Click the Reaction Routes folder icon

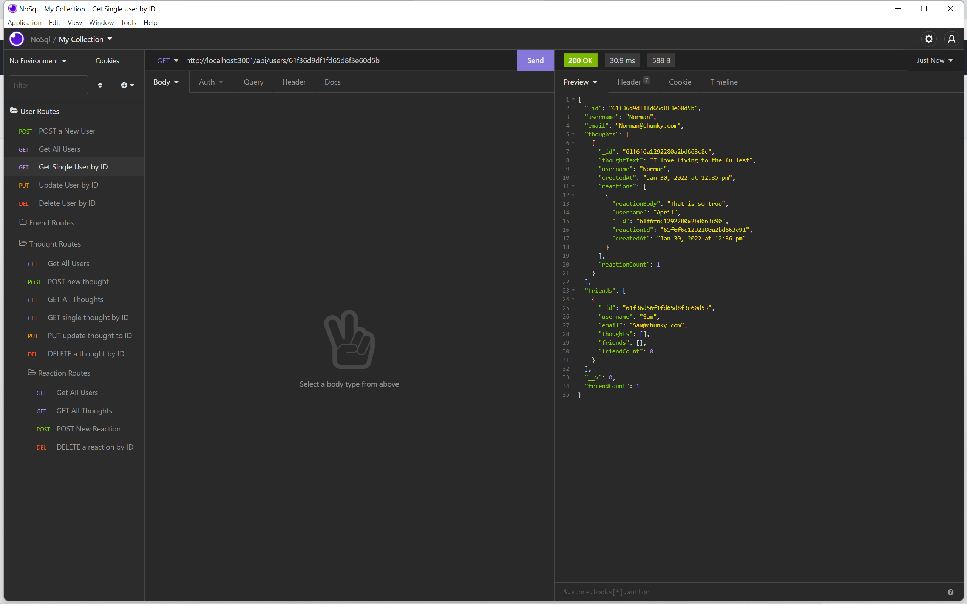coord(32,372)
